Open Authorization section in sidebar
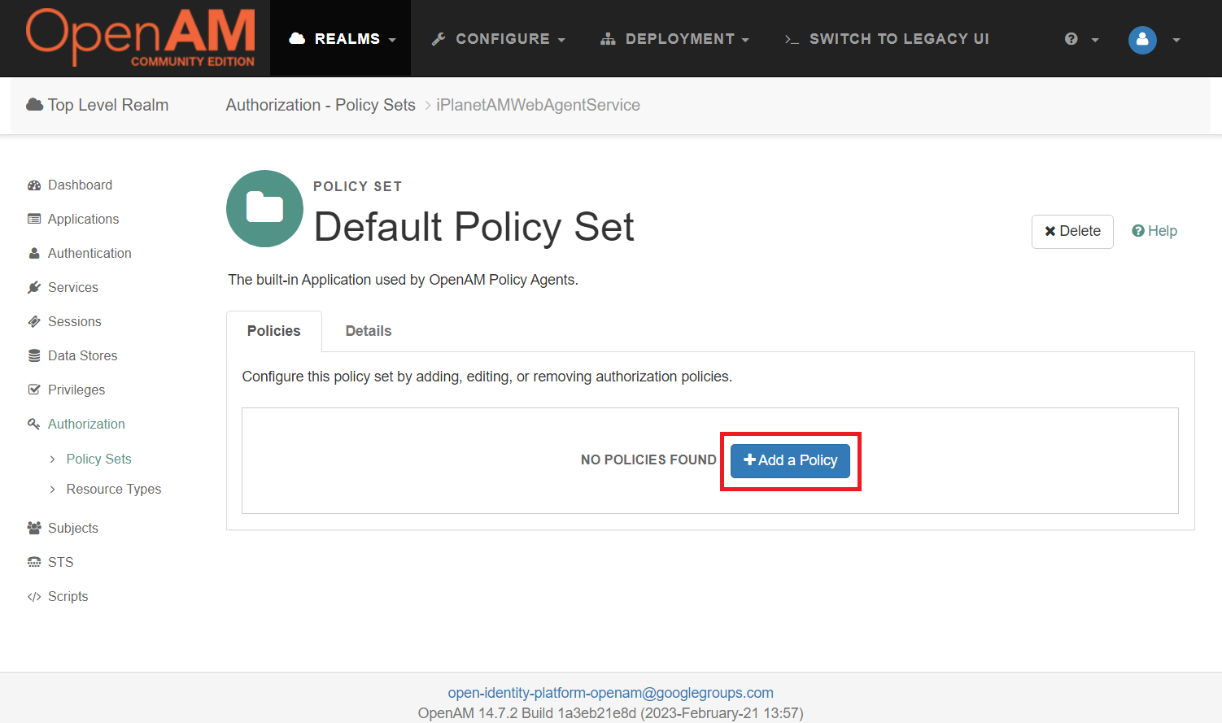The width and height of the screenshot is (1222, 723). (86, 425)
